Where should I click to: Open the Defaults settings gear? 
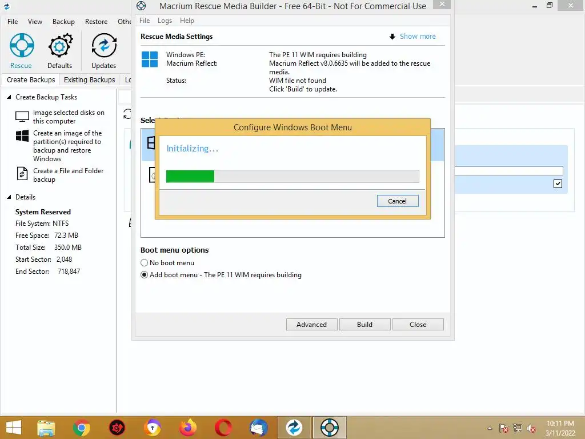click(59, 51)
